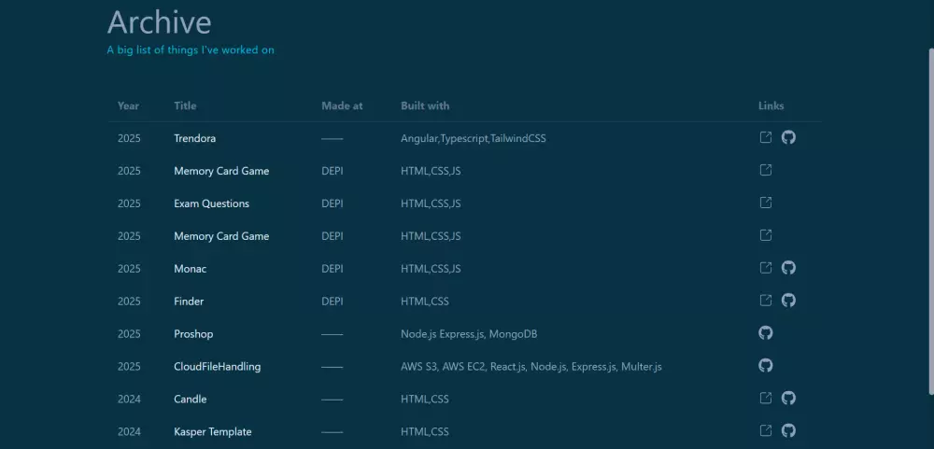The width and height of the screenshot is (934, 449).
Task: Open CloudFileHandling GitHub repository icon
Action: (x=766, y=366)
